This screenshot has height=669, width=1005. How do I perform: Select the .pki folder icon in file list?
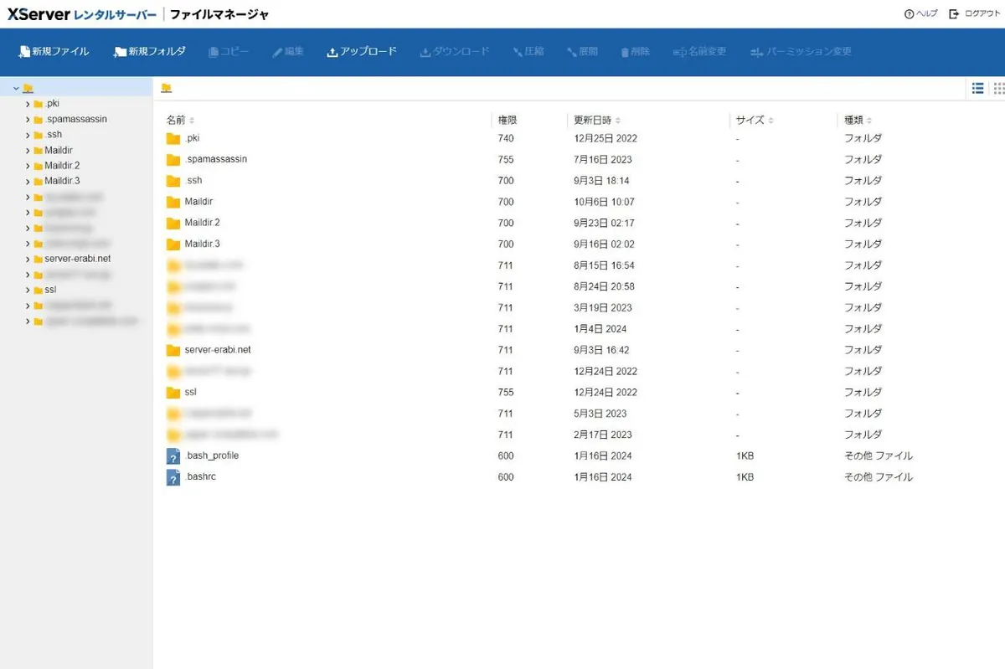[173, 139]
